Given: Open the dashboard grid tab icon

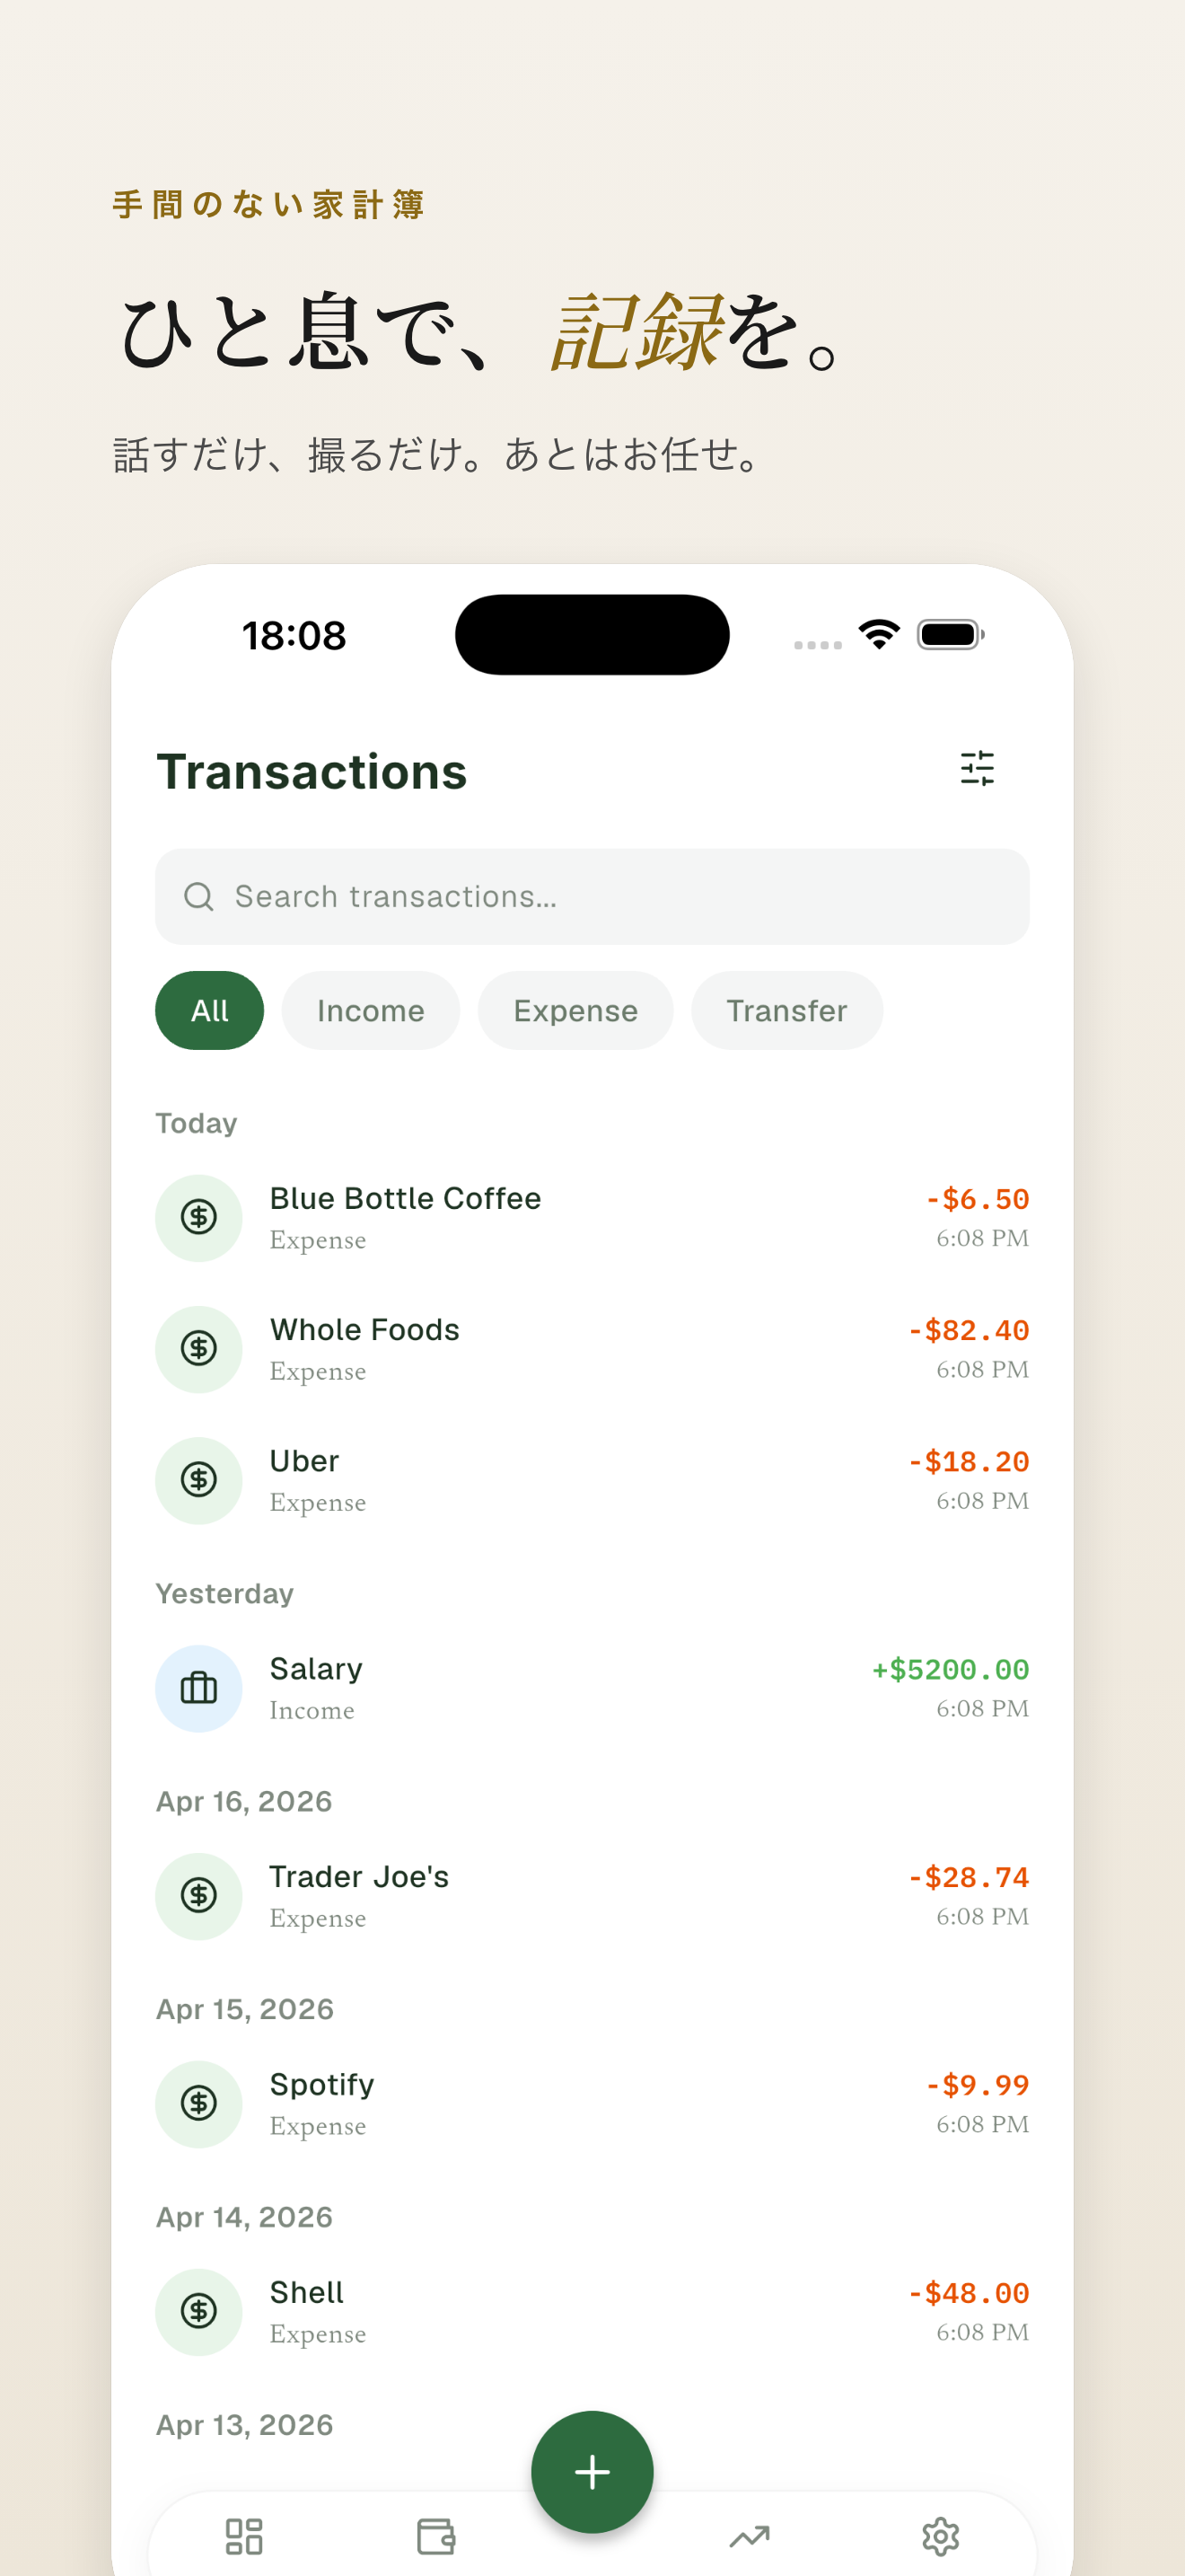Looking at the screenshot, I should coord(244,2536).
